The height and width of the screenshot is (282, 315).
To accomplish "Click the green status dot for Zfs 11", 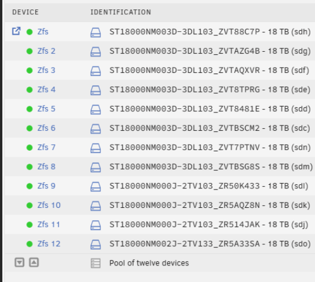I will [x=29, y=224].
